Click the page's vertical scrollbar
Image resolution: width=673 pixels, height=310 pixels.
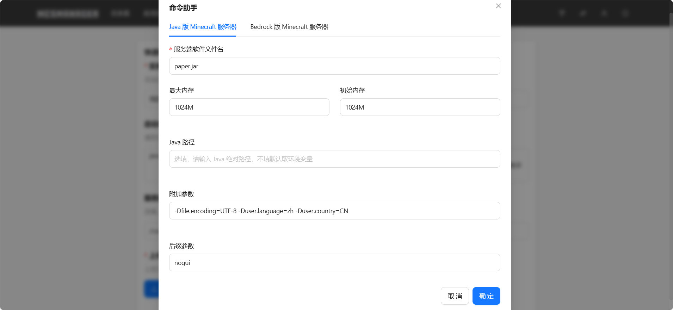[671, 155]
